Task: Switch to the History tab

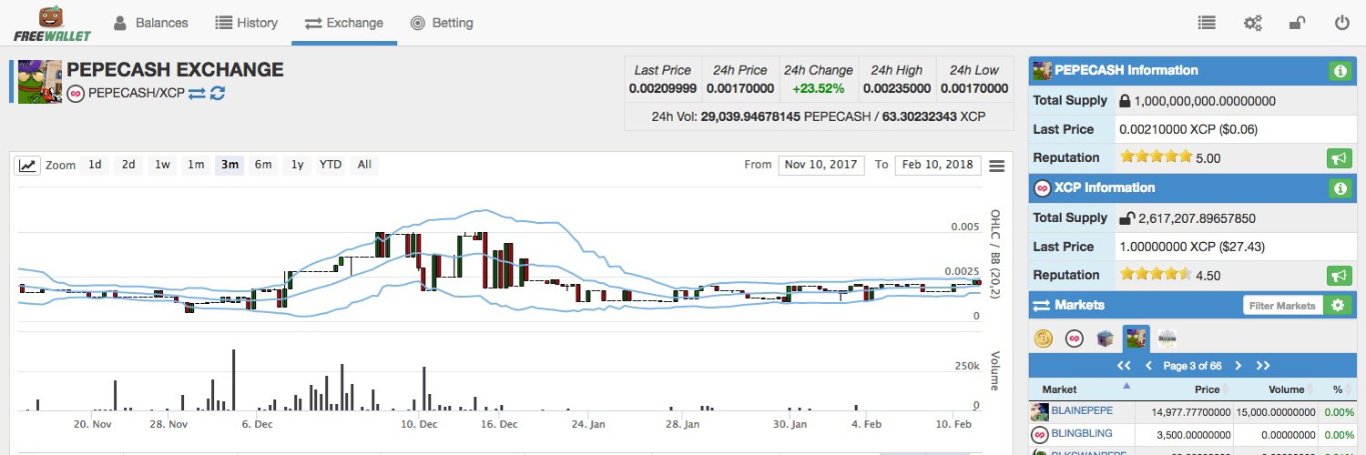Action: 247,23
